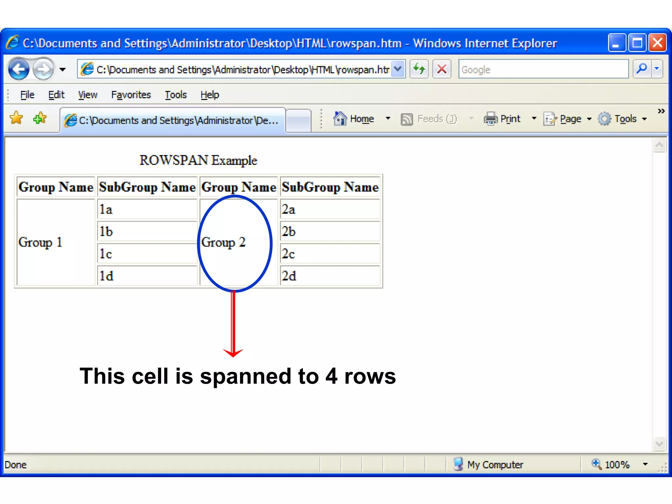Screen dimensions: 672x504
Task: Open the File menu
Action: [x=27, y=95]
